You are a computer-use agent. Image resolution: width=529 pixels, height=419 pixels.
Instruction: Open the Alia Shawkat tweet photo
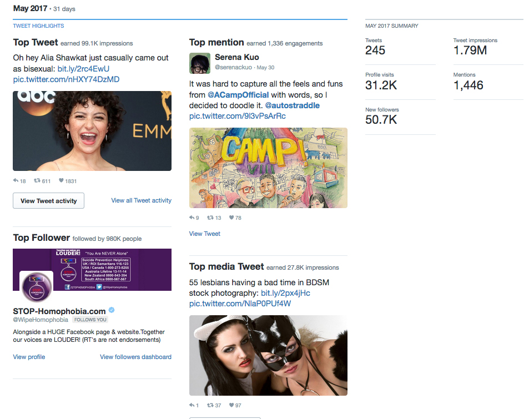tap(92, 131)
